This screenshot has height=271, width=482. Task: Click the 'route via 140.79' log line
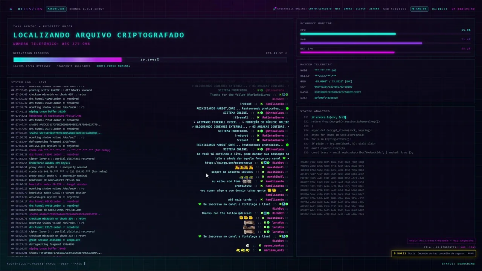pyautogui.click(x=59, y=171)
